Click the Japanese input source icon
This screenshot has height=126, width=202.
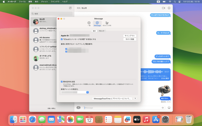[x=158, y=2]
